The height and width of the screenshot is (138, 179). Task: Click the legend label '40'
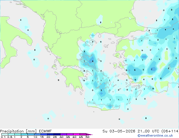(x=74, y=137)
